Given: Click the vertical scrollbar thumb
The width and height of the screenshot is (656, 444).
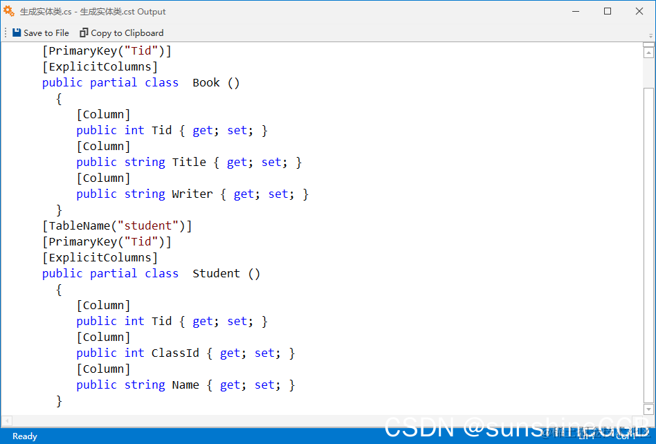Looking at the screenshot, I should pyautogui.click(x=648, y=244).
